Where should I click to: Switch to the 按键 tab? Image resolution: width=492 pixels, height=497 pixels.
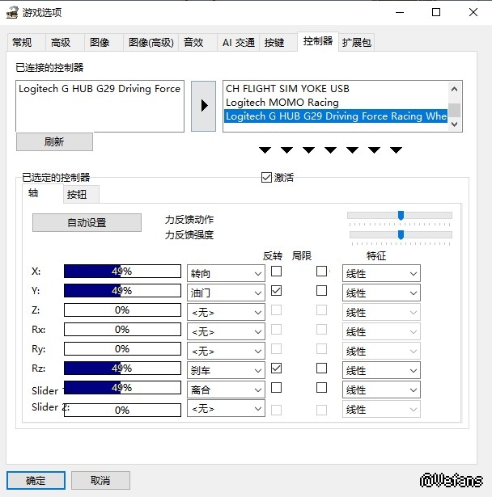click(278, 42)
